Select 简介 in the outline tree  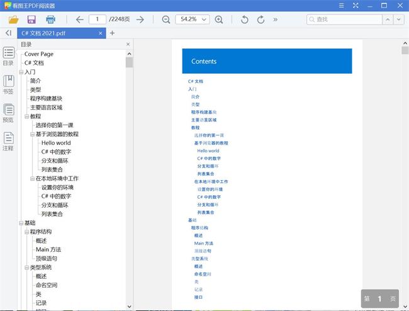(x=35, y=81)
